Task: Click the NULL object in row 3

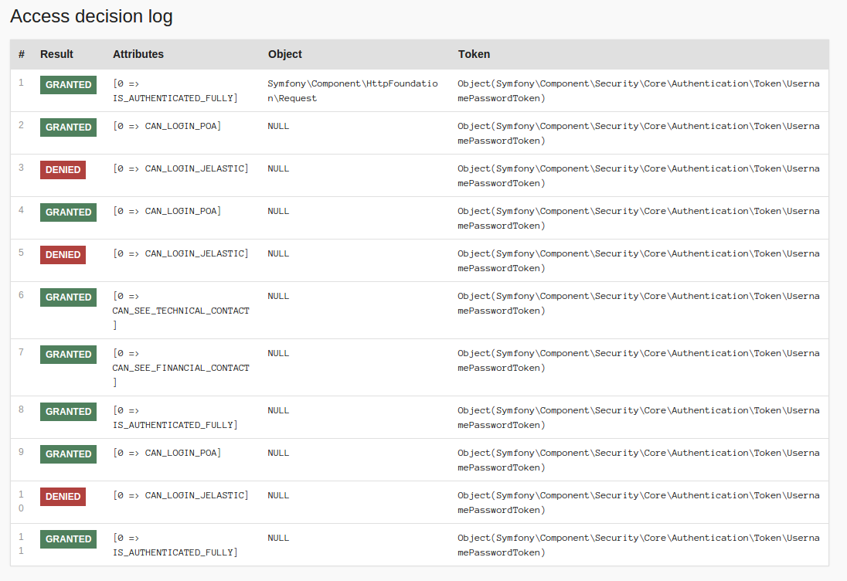Action: [278, 169]
